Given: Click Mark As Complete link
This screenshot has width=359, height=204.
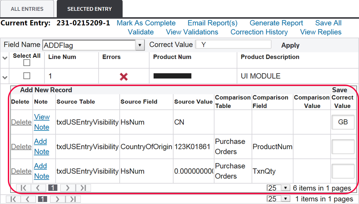Looking at the screenshot, I should (x=146, y=23).
